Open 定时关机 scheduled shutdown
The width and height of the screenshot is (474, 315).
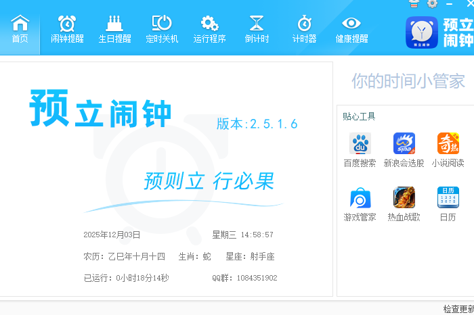tap(162, 28)
